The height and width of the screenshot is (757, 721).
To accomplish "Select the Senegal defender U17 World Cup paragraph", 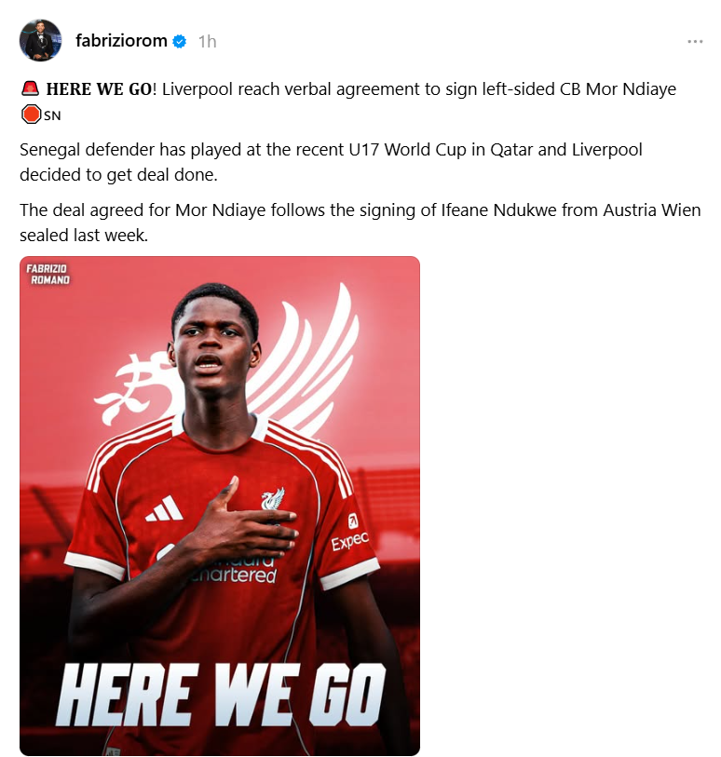I will 331,162.
